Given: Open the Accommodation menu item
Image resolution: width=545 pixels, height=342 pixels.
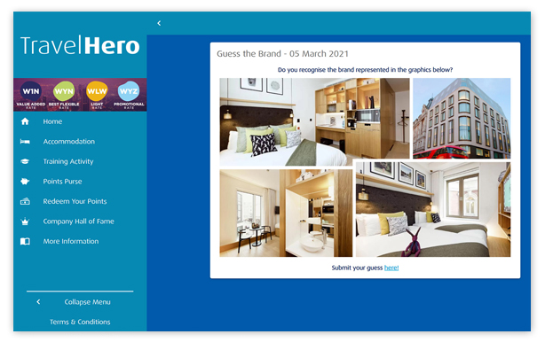Looking at the screenshot, I should (x=69, y=142).
